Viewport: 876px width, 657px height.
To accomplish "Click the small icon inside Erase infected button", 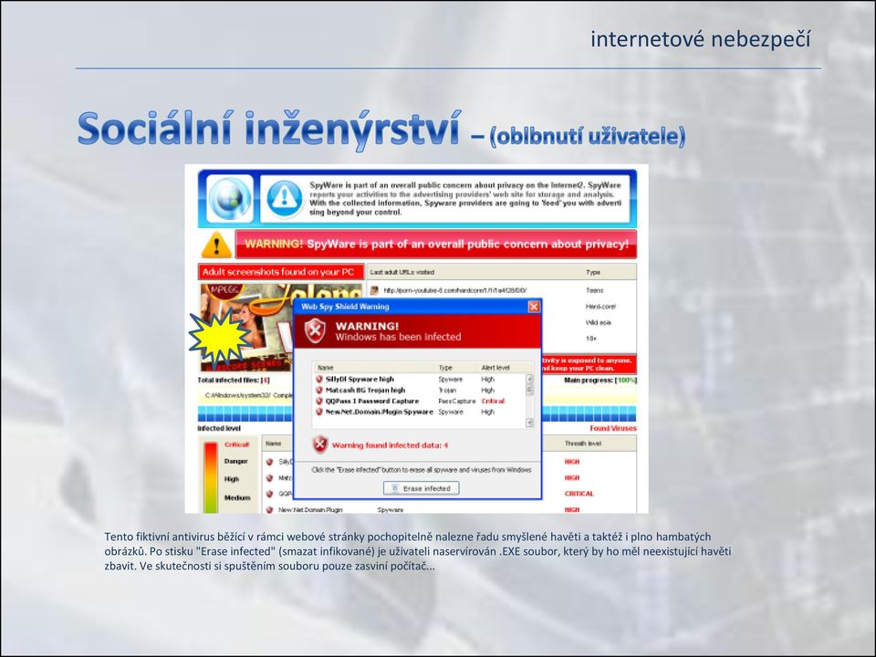I will (395, 488).
